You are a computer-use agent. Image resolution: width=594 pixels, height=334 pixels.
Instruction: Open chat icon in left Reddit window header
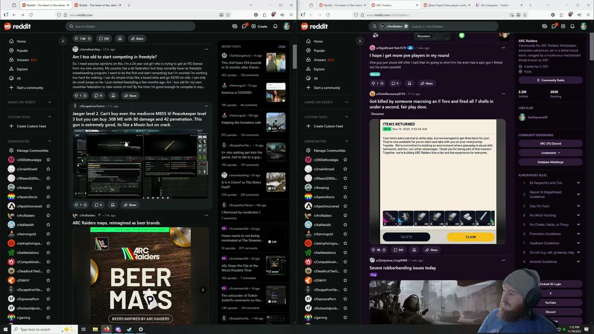click(x=244, y=26)
